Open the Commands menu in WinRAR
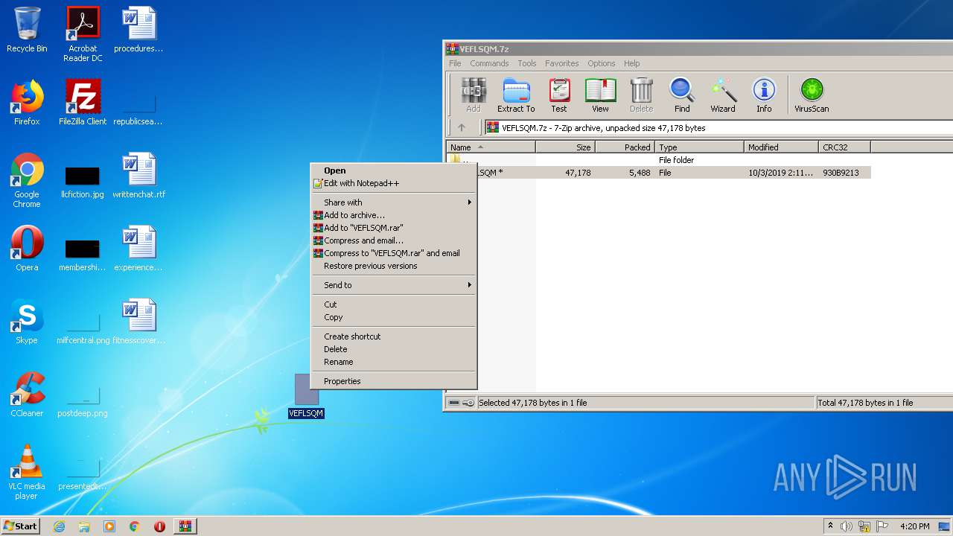Image resolution: width=953 pixels, height=536 pixels. pyautogui.click(x=489, y=63)
